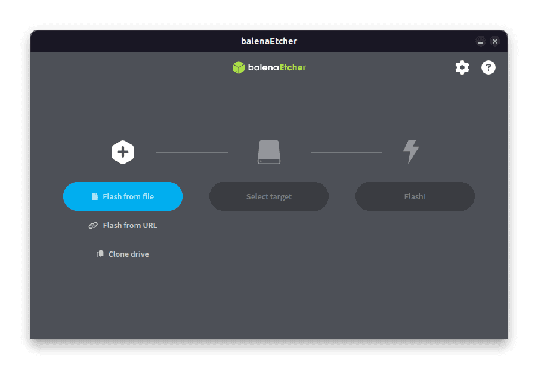Screen dimensions: 538x369
Task: Close the balenaEtcher window
Action: 495,41
